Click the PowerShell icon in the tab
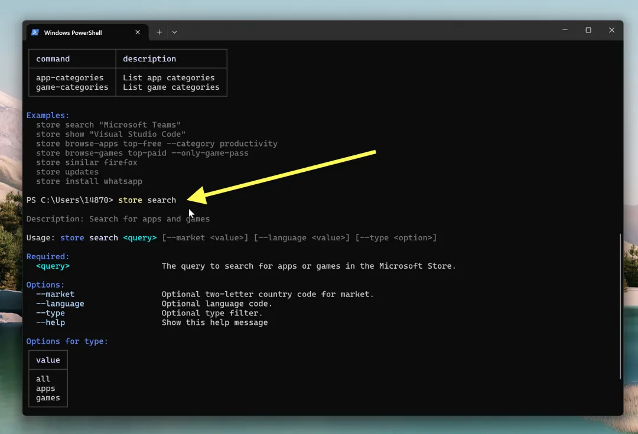Viewport: 638px width, 434px height. (x=35, y=32)
